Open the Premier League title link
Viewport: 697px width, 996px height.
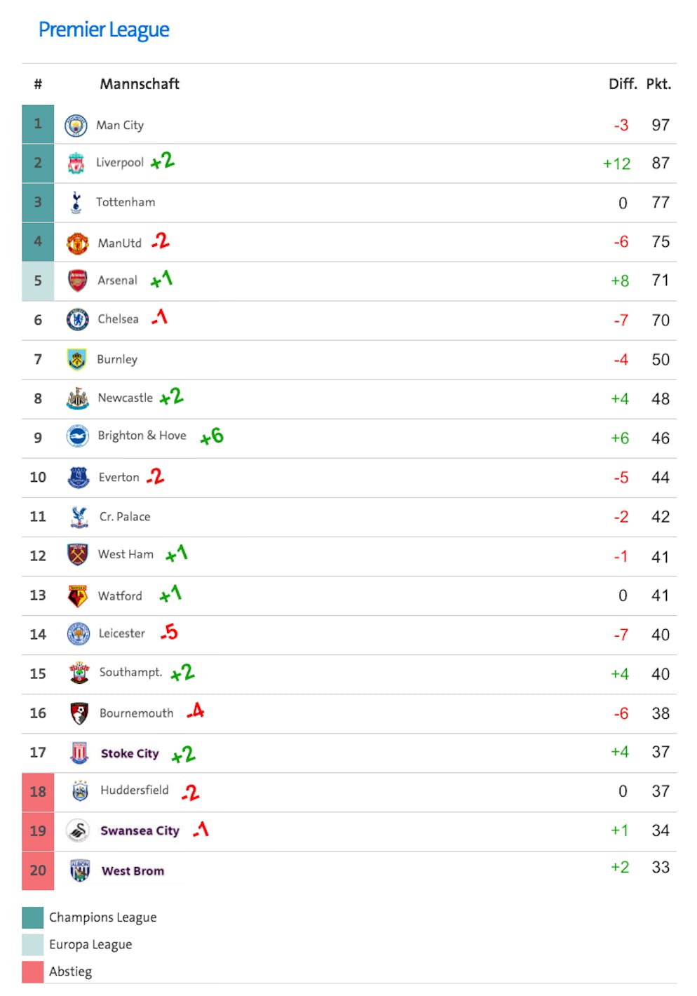104,29
